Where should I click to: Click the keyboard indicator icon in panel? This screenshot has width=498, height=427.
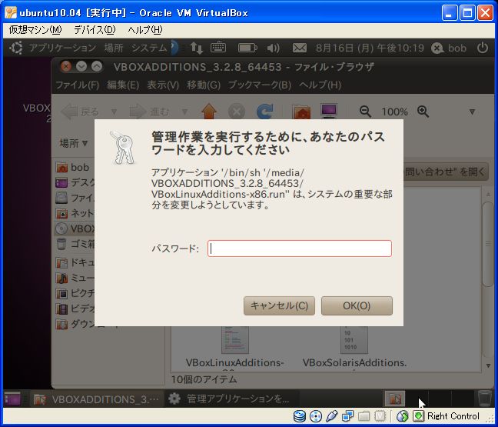(x=218, y=48)
